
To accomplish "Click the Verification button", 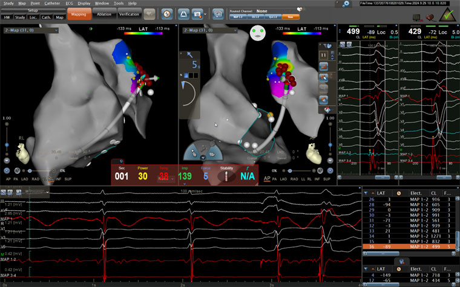I will click(x=128, y=14).
